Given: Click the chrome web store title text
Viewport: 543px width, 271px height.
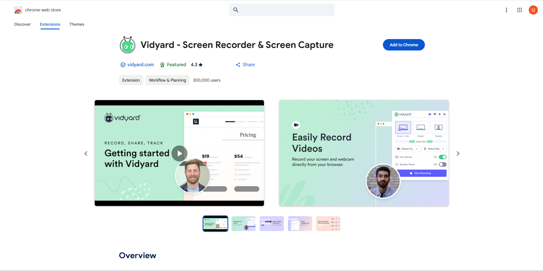Looking at the screenshot, I should 43,10.
